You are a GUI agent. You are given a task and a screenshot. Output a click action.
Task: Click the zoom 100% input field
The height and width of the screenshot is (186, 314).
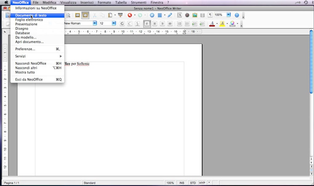point(220,15)
